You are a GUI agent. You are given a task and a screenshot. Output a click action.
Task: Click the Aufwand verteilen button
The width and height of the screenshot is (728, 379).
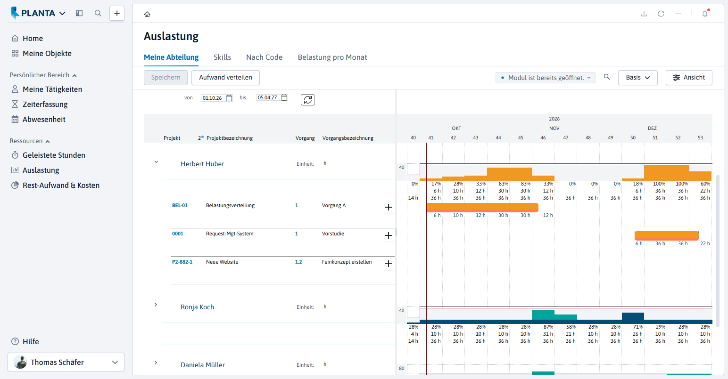point(226,78)
